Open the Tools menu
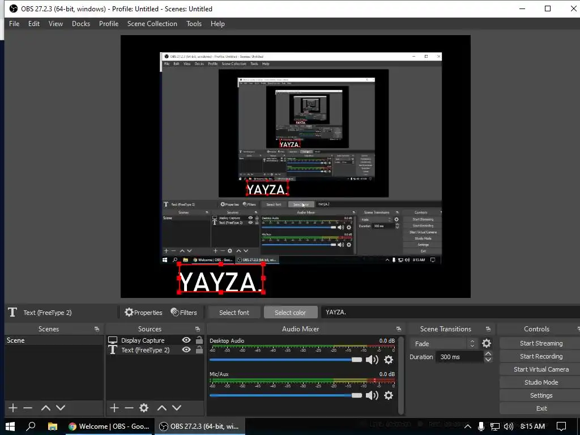Viewport: 580px width, 435px height. point(194,24)
